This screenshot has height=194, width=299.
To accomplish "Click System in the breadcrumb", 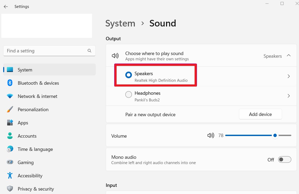I will (x=120, y=23).
